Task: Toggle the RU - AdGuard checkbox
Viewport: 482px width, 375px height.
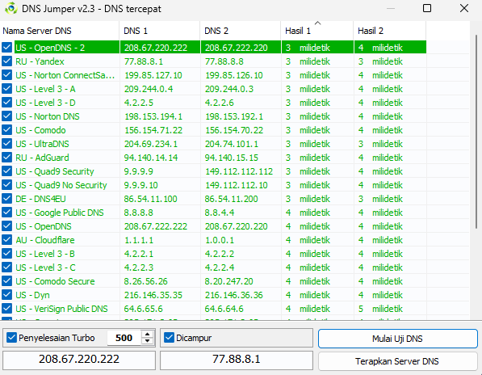Action: click(6, 158)
